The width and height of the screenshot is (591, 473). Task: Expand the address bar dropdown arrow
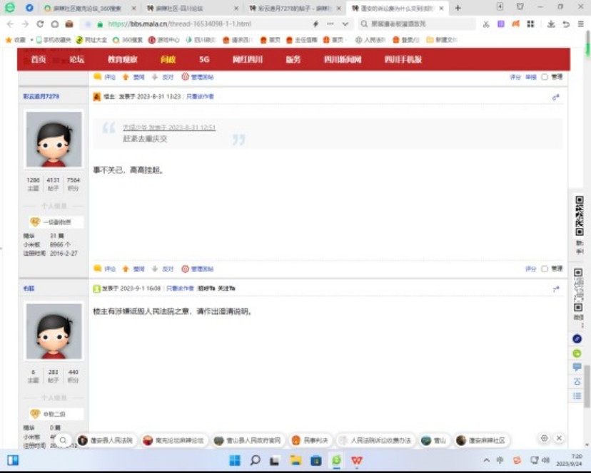pyautogui.click(x=345, y=24)
